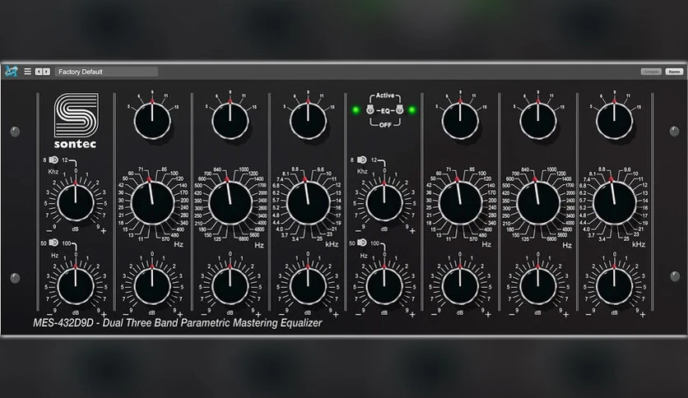
Task: Load the next preset with the right arrow
Action: 47,72
